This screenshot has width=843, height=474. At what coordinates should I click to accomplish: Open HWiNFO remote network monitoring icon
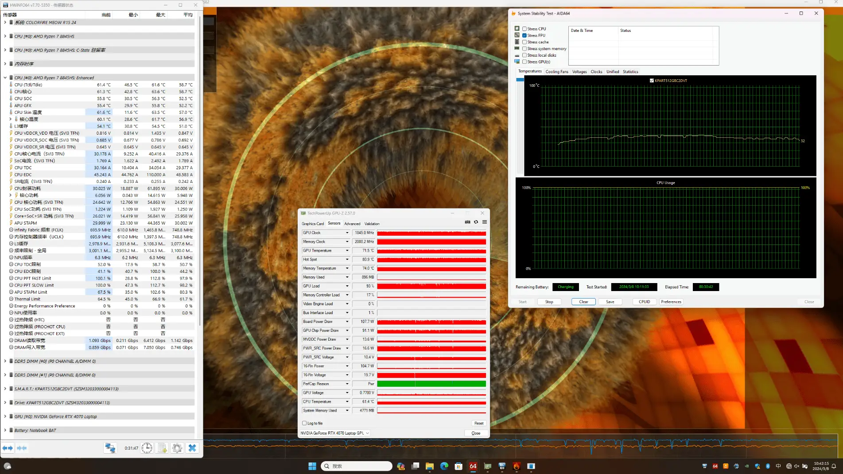click(x=110, y=448)
